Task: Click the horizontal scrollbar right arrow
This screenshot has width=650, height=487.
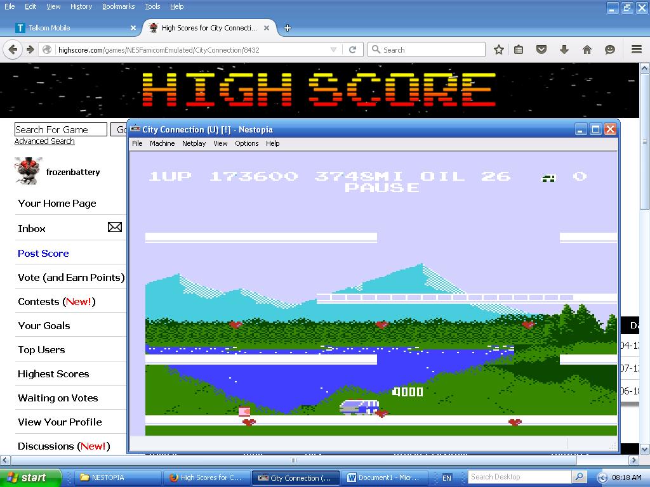Action: pyautogui.click(x=634, y=460)
